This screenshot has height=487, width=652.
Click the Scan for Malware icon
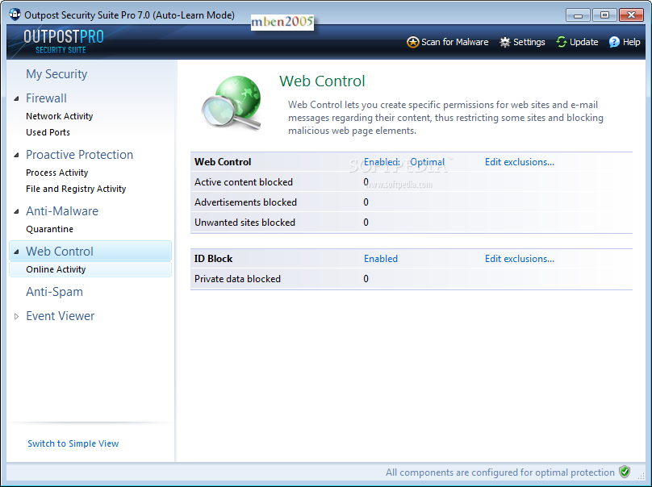coord(413,42)
